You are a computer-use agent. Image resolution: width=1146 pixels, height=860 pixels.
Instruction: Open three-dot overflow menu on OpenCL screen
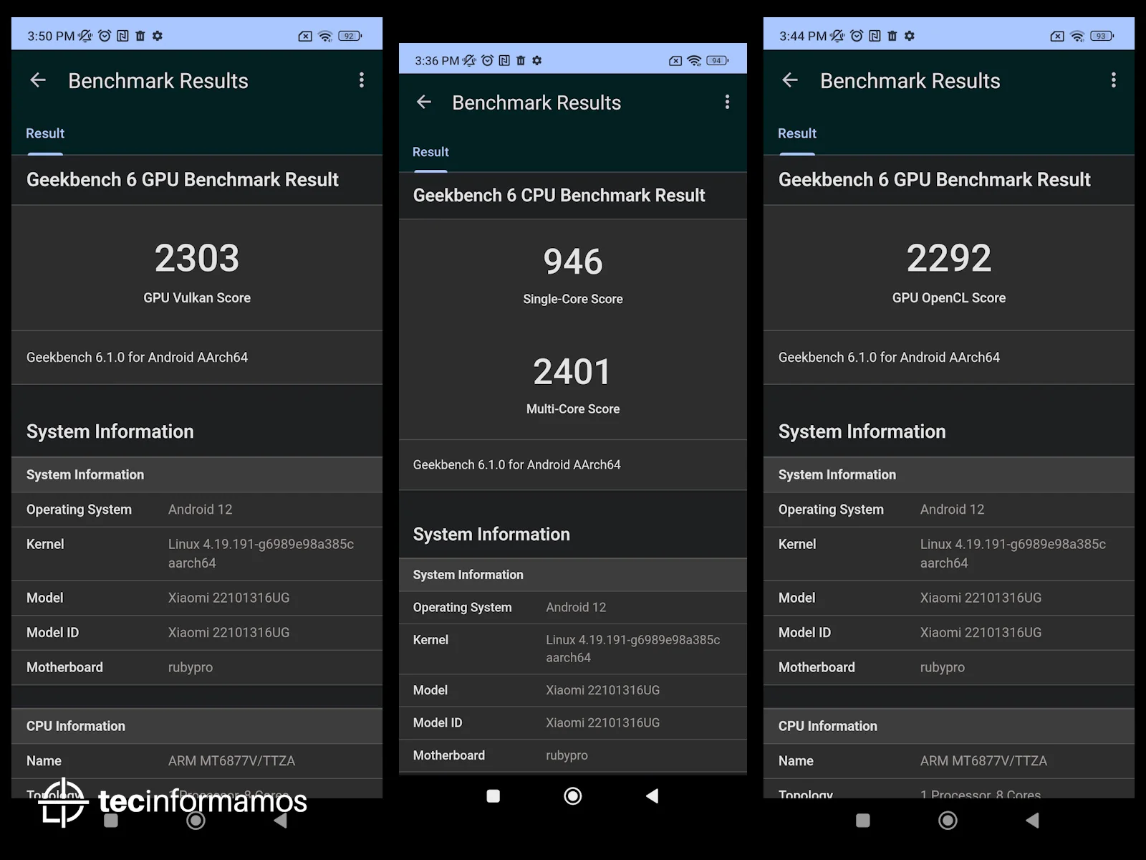click(1113, 80)
